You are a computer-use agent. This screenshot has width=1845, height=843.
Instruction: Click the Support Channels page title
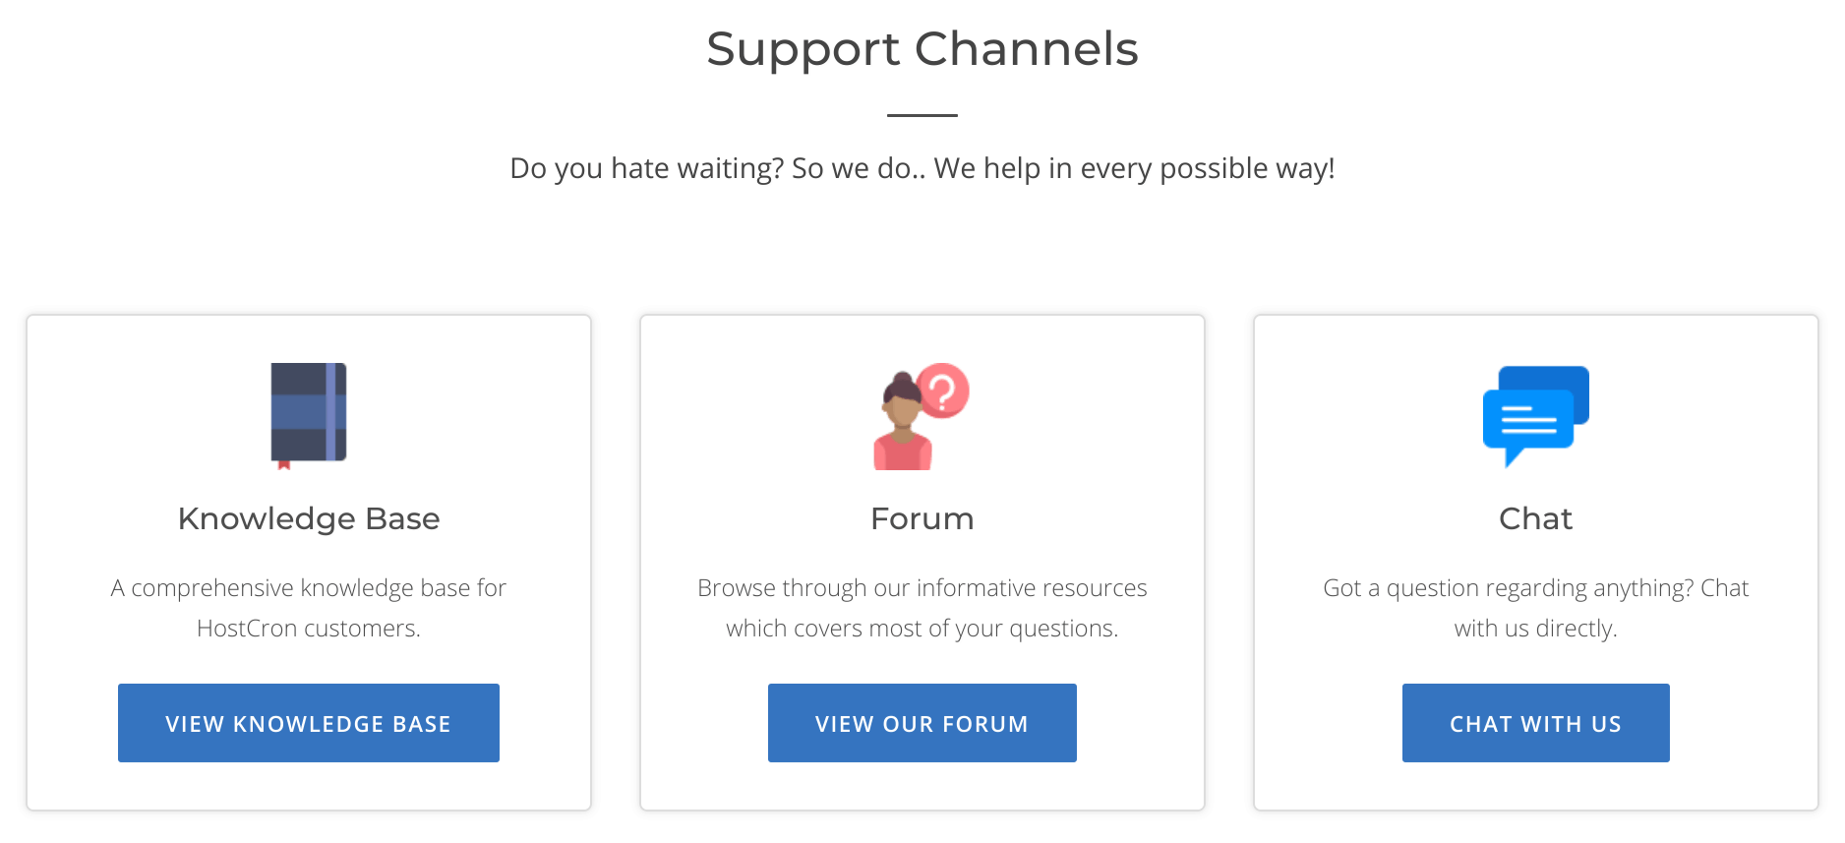point(922,49)
